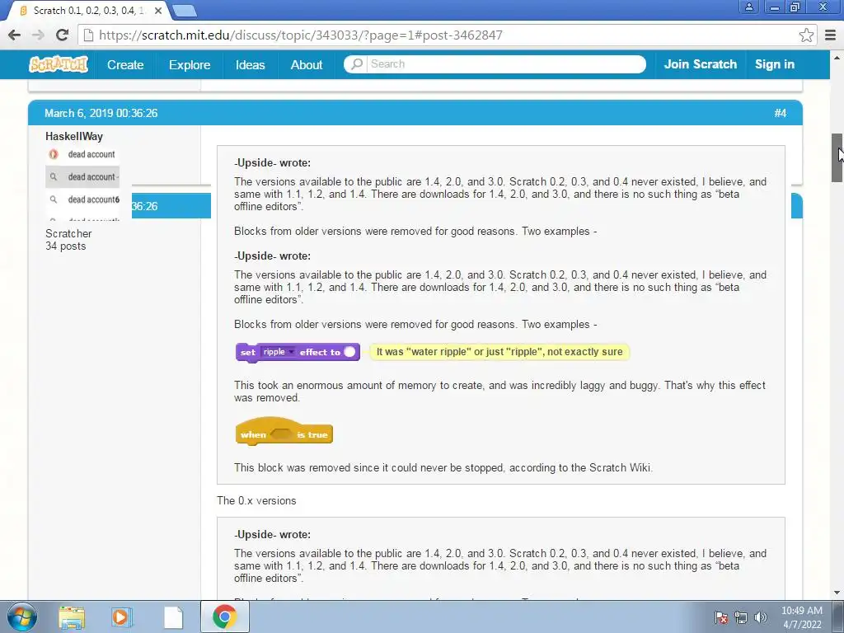
Task: Click the #4 post number link
Action: [x=781, y=113]
